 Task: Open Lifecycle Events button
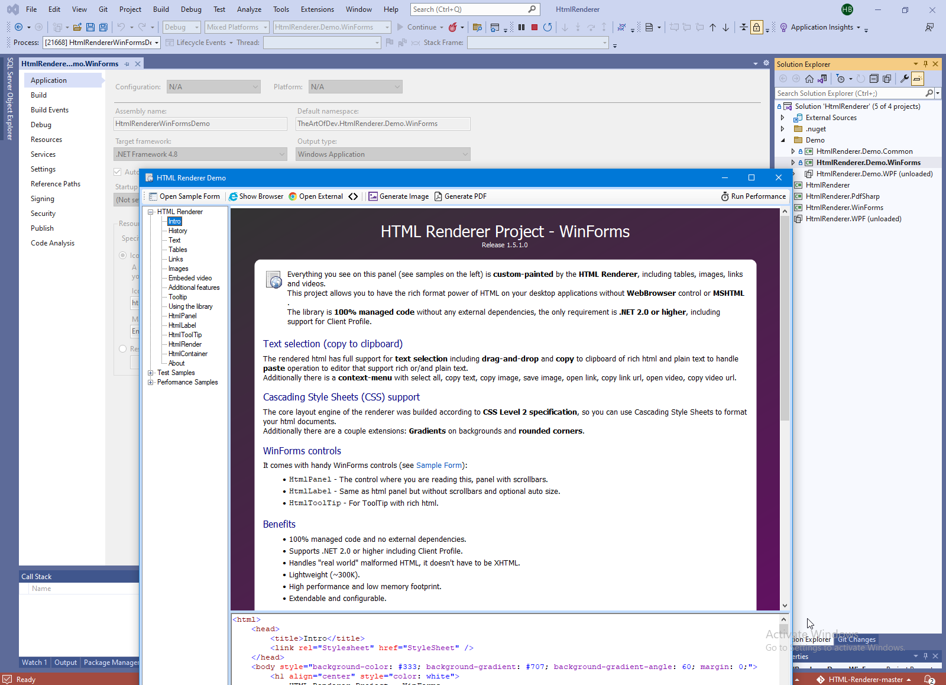click(x=199, y=43)
